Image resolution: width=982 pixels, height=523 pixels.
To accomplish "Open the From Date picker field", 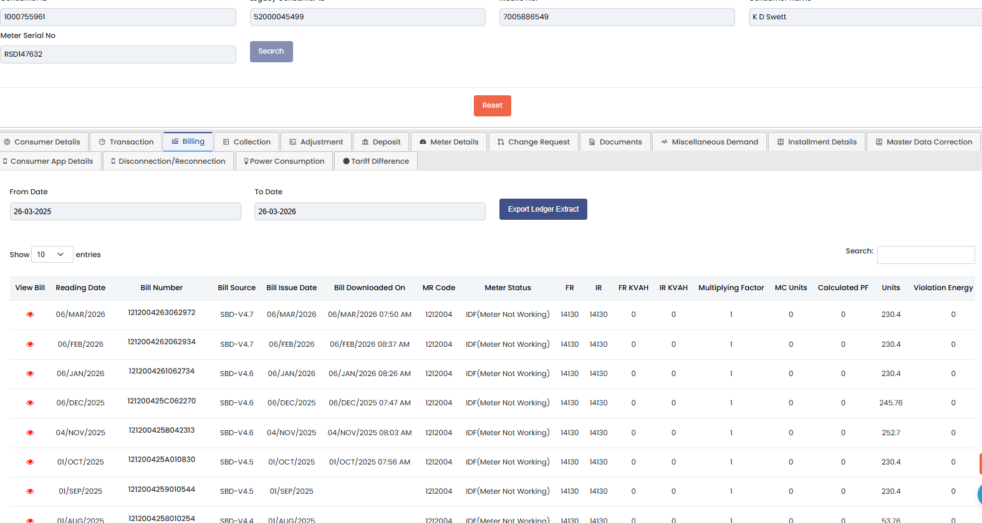I will point(125,212).
